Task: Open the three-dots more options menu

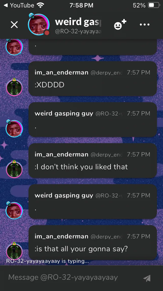Action: click(x=145, y=25)
